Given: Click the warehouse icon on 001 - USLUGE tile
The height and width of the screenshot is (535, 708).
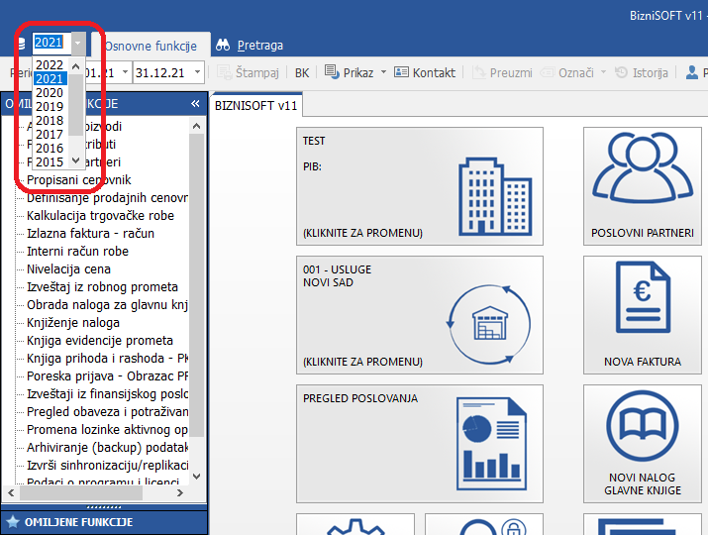Looking at the screenshot, I should pos(492,319).
